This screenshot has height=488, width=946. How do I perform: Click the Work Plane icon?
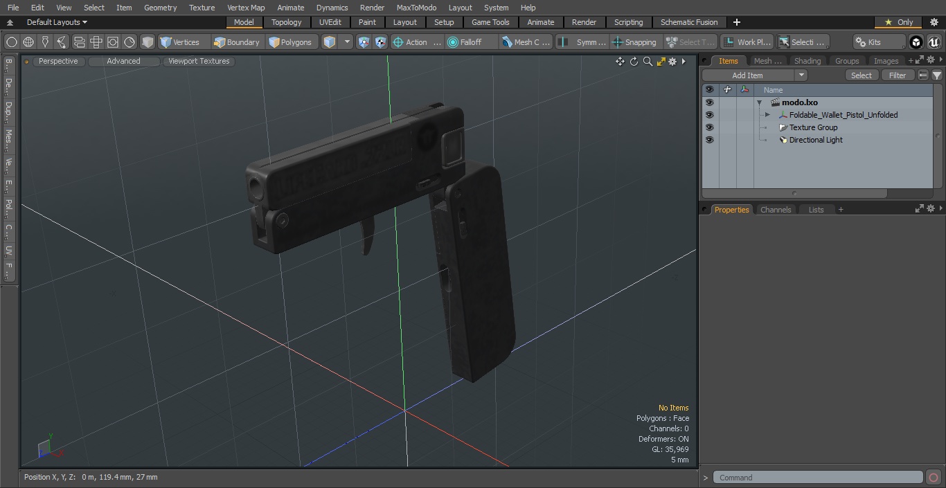[728, 42]
